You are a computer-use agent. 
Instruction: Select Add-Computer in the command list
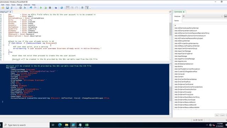click(179, 74)
